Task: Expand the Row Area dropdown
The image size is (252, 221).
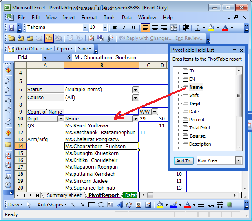Action: coord(239,160)
